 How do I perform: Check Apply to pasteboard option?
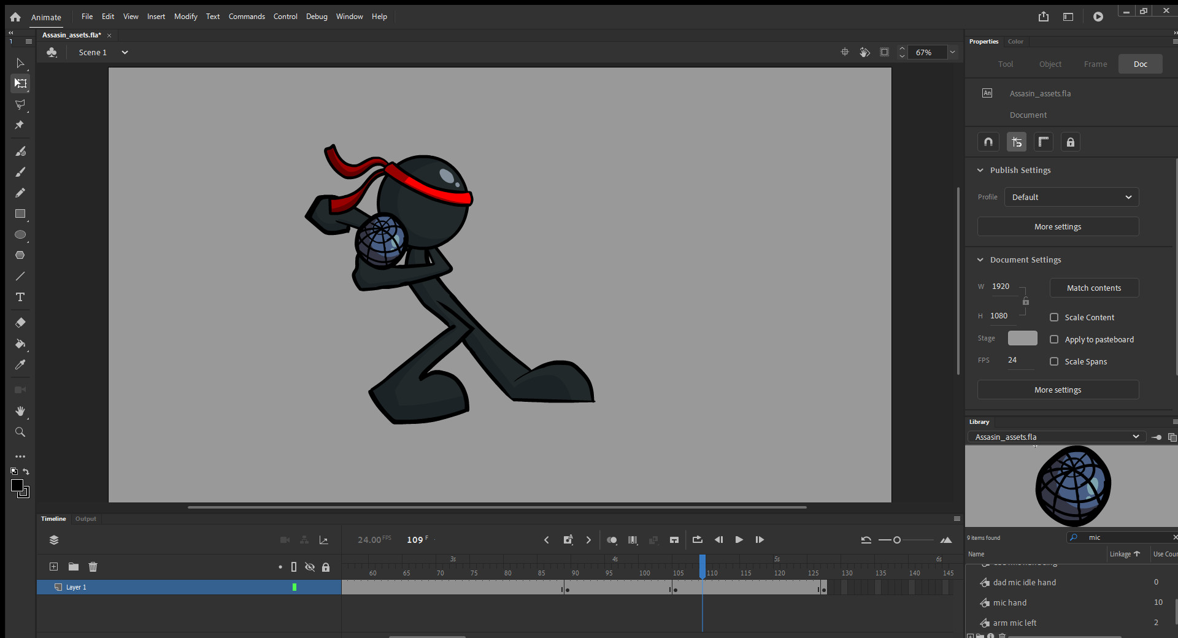(x=1054, y=339)
